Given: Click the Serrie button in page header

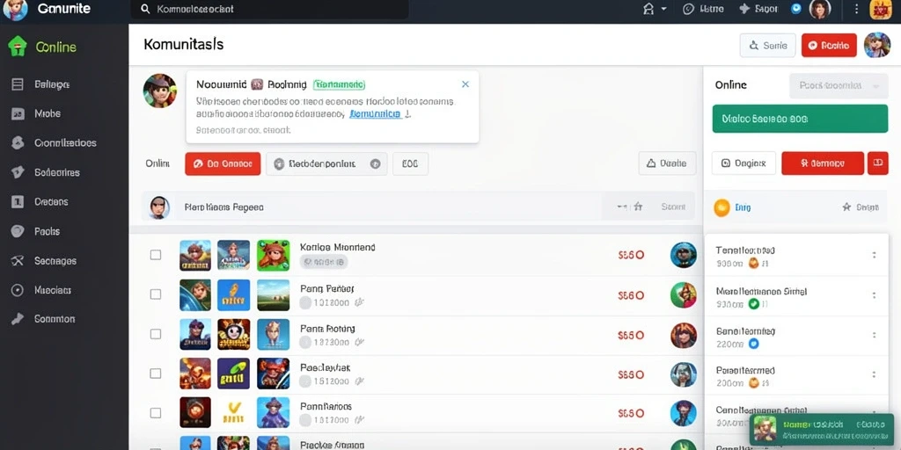Looking at the screenshot, I should tap(767, 46).
